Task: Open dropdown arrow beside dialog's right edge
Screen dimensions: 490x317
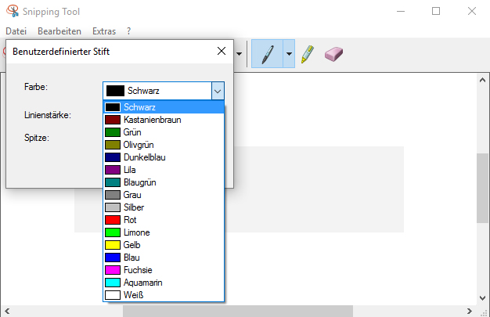Action: [x=239, y=54]
